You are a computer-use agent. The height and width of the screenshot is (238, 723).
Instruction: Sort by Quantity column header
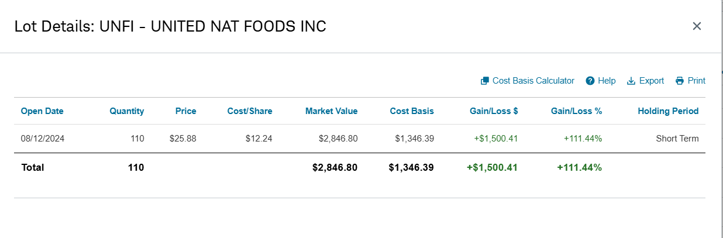tap(127, 111)
